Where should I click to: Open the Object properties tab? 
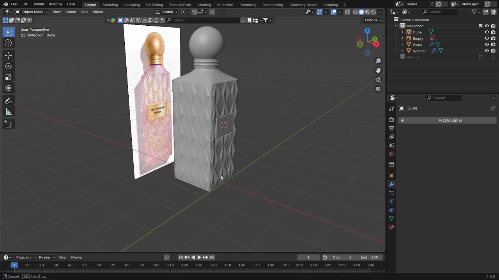tap(392, 175)
